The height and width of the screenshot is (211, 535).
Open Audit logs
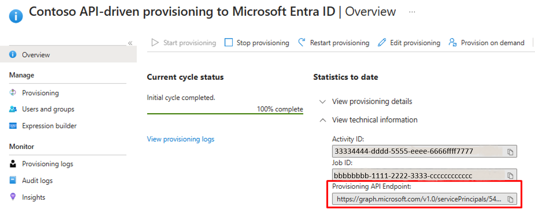(x=37, y=181)
